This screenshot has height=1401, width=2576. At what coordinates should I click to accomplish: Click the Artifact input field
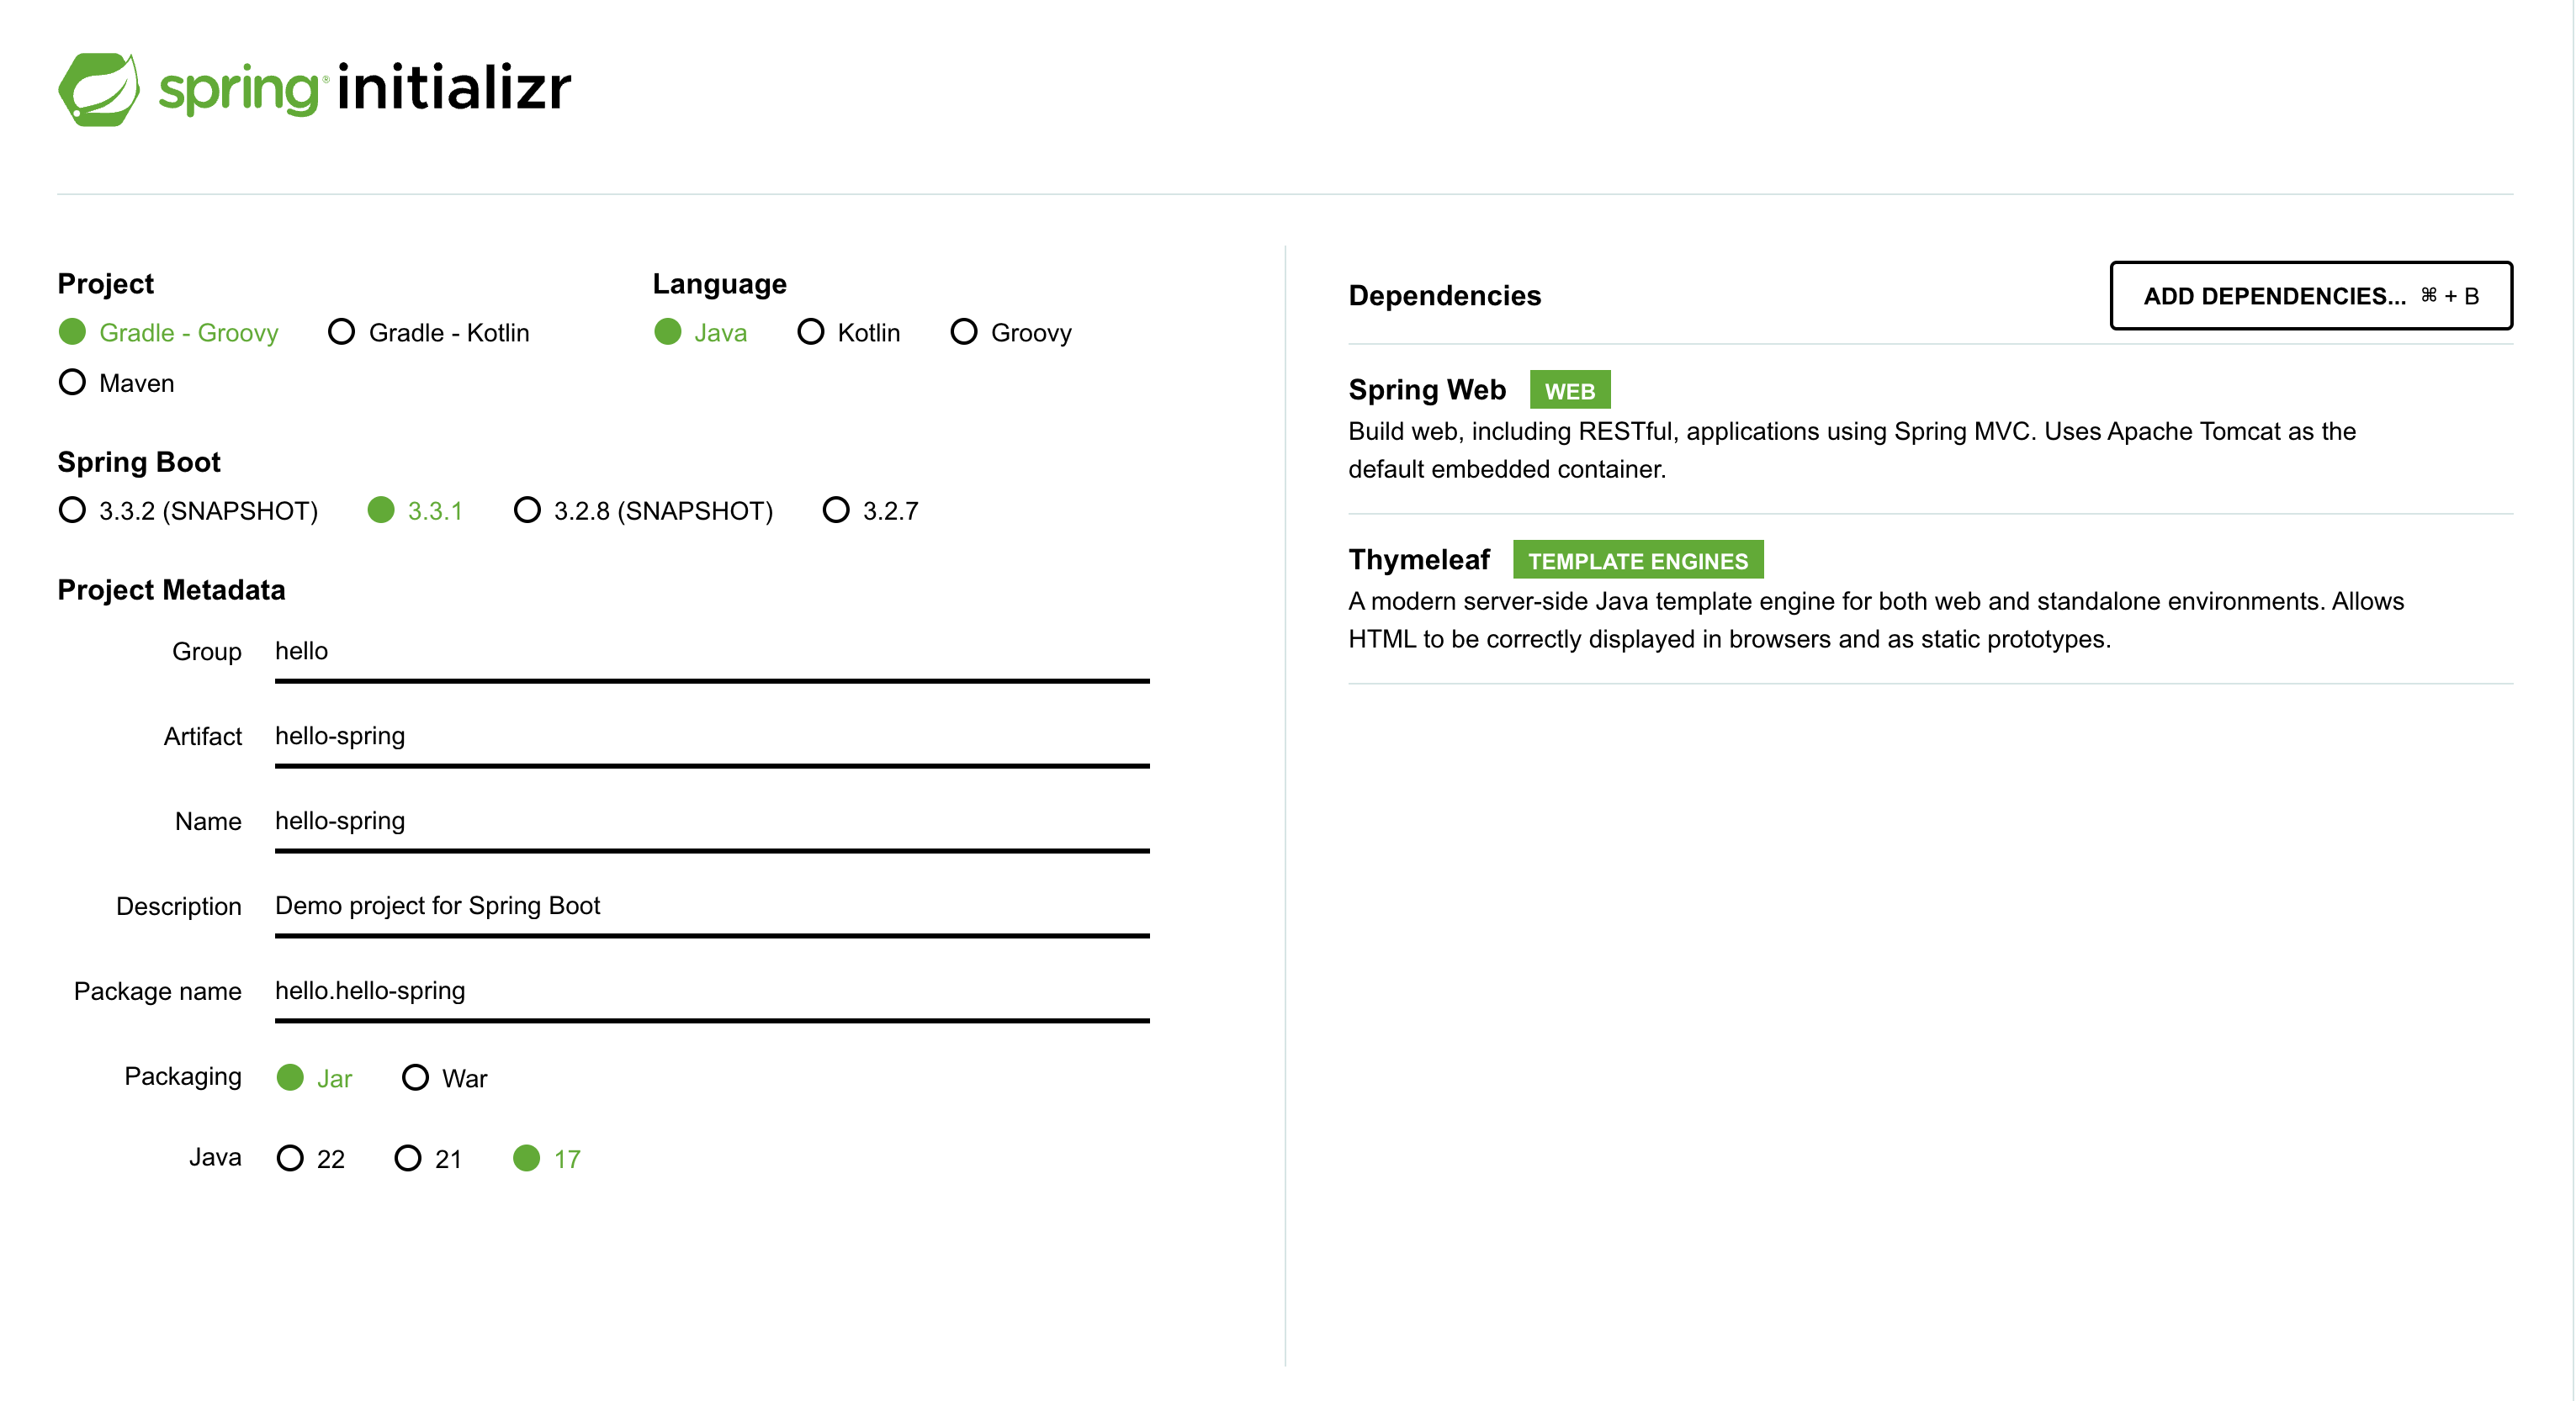(x=712, y=738)
